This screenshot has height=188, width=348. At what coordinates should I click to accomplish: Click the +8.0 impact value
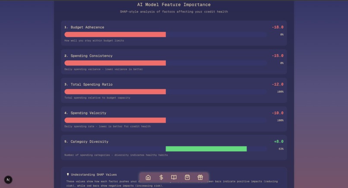click(x=279, y=142)
